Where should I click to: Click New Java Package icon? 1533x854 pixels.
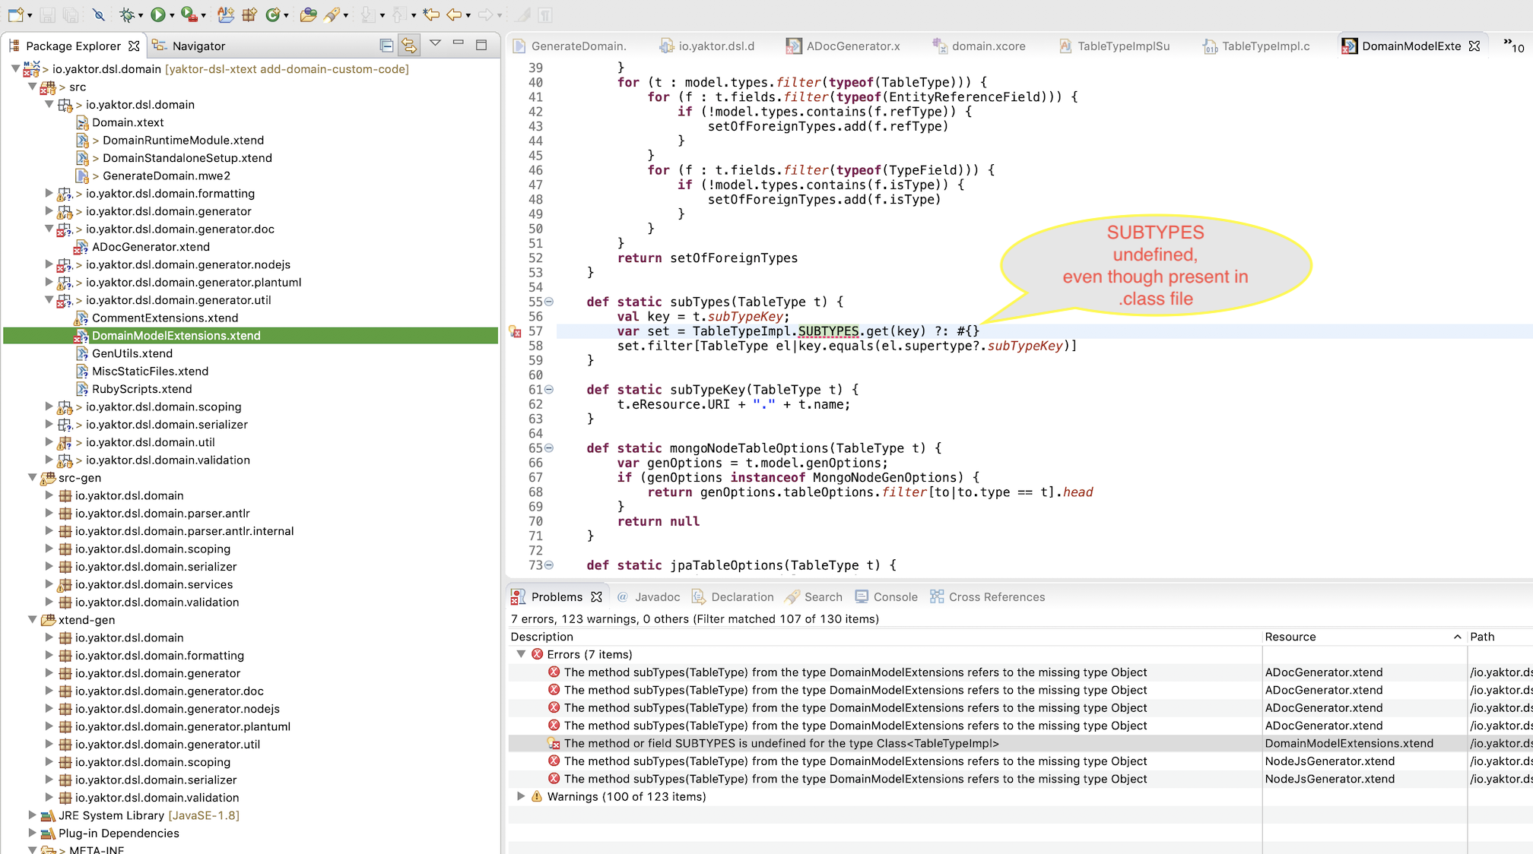tap(249, 14)
